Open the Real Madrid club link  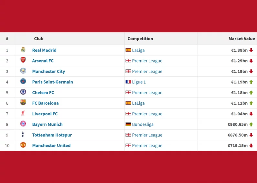coord(44,50)
